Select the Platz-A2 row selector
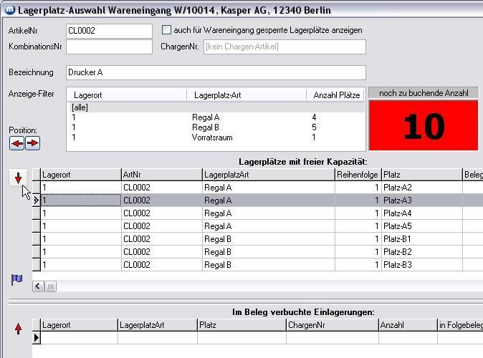483x358 pixels. (x=36, y=188)
